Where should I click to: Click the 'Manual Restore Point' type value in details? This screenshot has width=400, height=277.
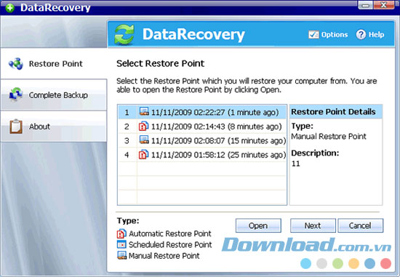329,137
